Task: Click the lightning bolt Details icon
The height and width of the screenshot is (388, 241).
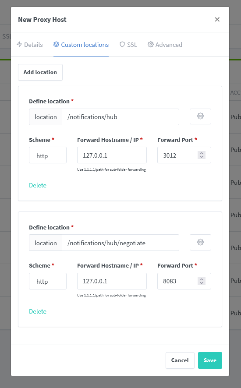Action: pyautogui.click(x=19, y=45)
